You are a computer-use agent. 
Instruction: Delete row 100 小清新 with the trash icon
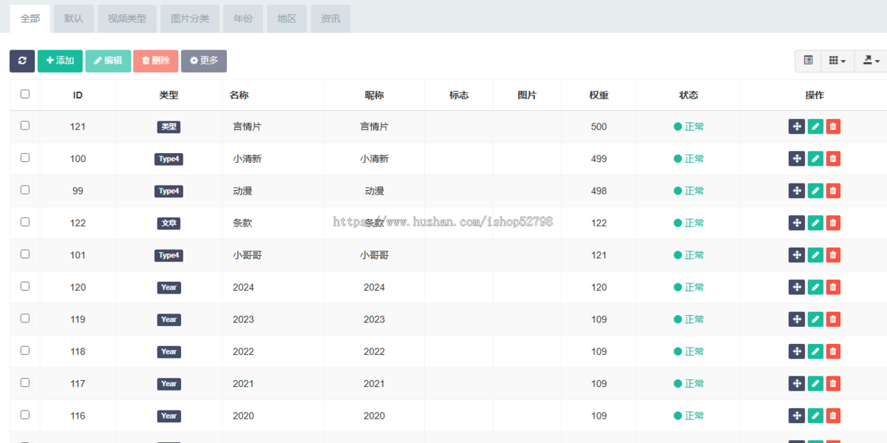pos(833,158)
